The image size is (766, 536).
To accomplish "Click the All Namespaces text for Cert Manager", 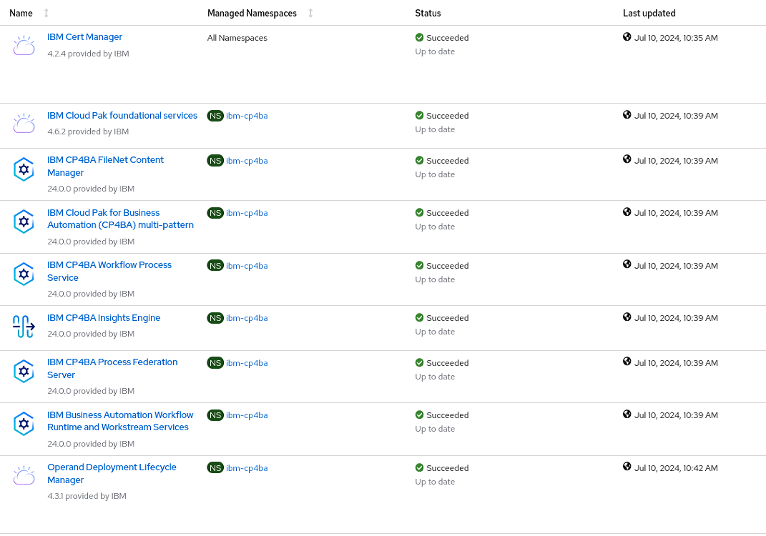I will (237, 38).
